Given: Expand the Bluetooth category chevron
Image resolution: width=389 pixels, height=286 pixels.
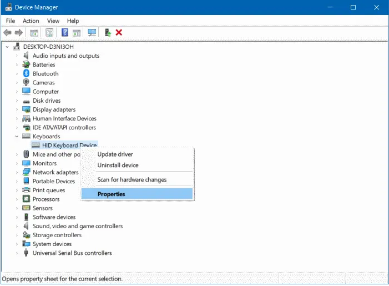Looking at the screenshot, I should [x=17, y=73].
